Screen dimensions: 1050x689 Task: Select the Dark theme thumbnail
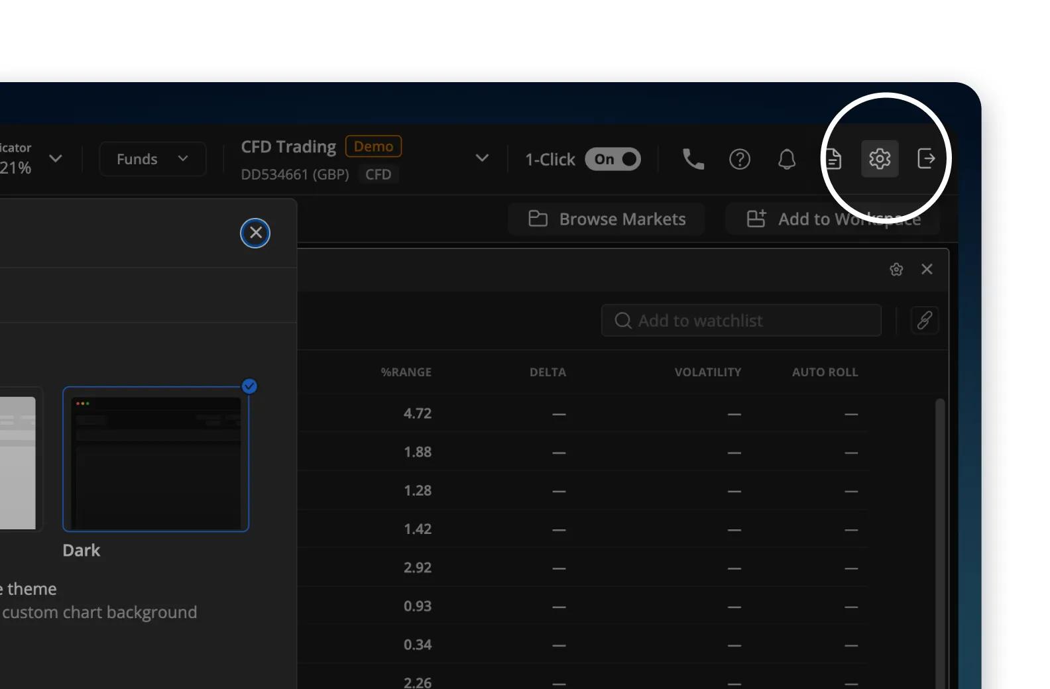pos(156,459)
